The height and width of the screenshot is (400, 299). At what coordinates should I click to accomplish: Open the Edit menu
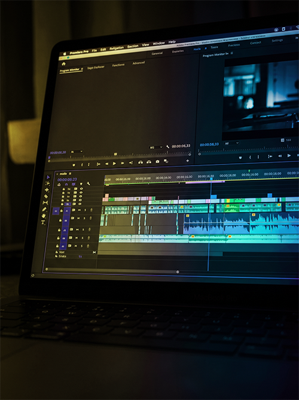coord(103,50)
